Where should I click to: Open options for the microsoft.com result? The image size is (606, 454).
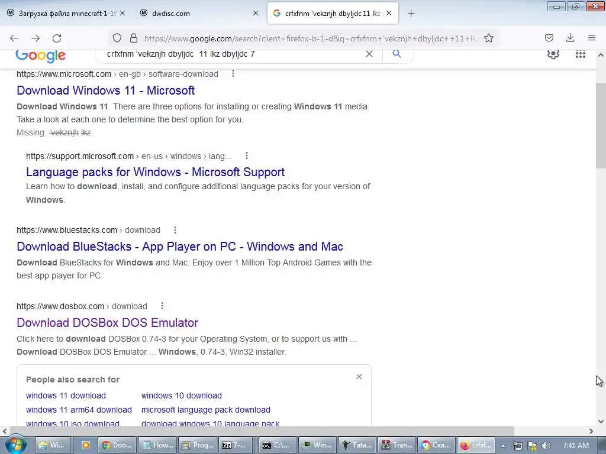click(233, 73)
